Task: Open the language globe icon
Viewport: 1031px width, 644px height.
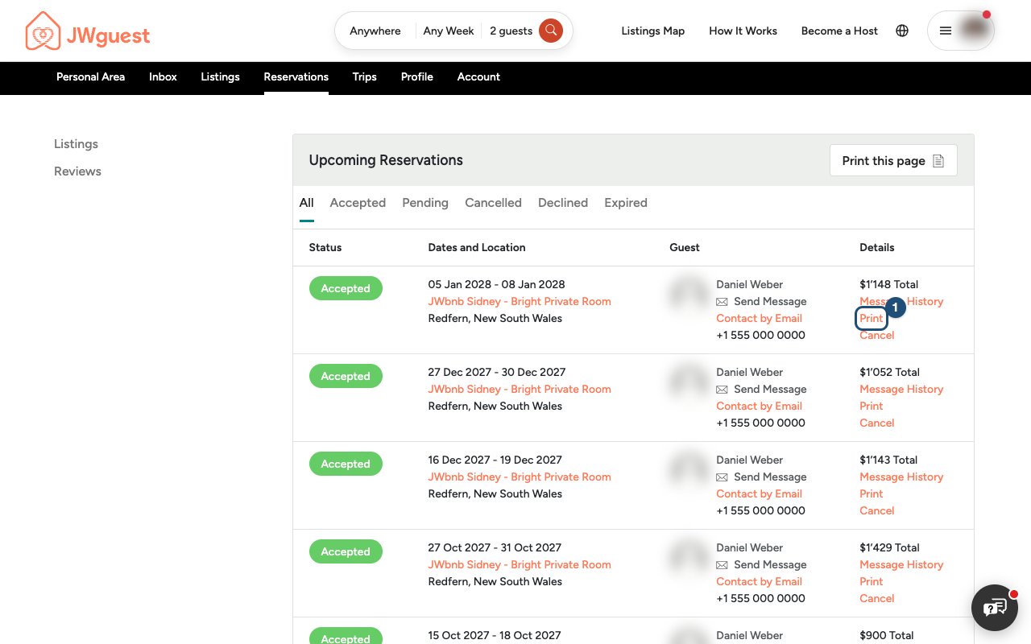Action: pos(902,31)
